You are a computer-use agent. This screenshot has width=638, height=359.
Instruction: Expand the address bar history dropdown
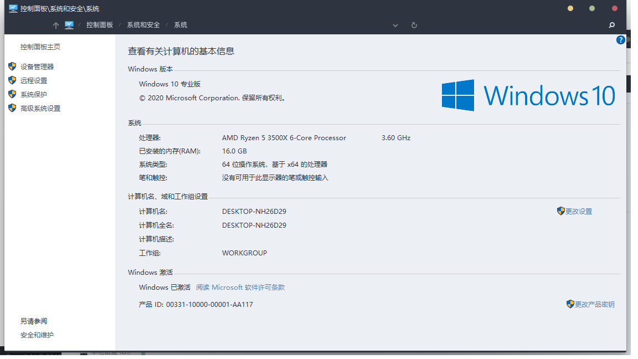[x=395, y=25]
